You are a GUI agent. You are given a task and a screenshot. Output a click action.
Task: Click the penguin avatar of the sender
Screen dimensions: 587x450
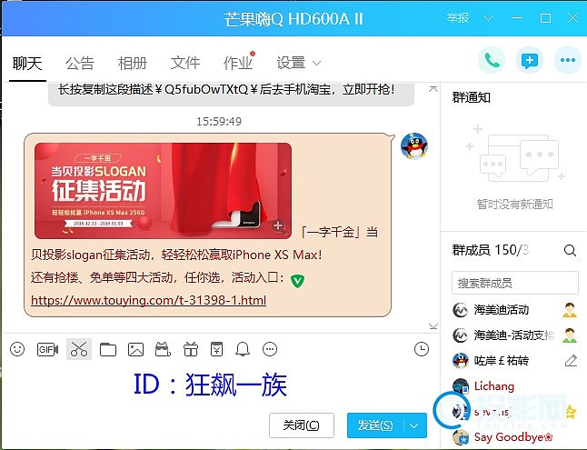(414, 145)
